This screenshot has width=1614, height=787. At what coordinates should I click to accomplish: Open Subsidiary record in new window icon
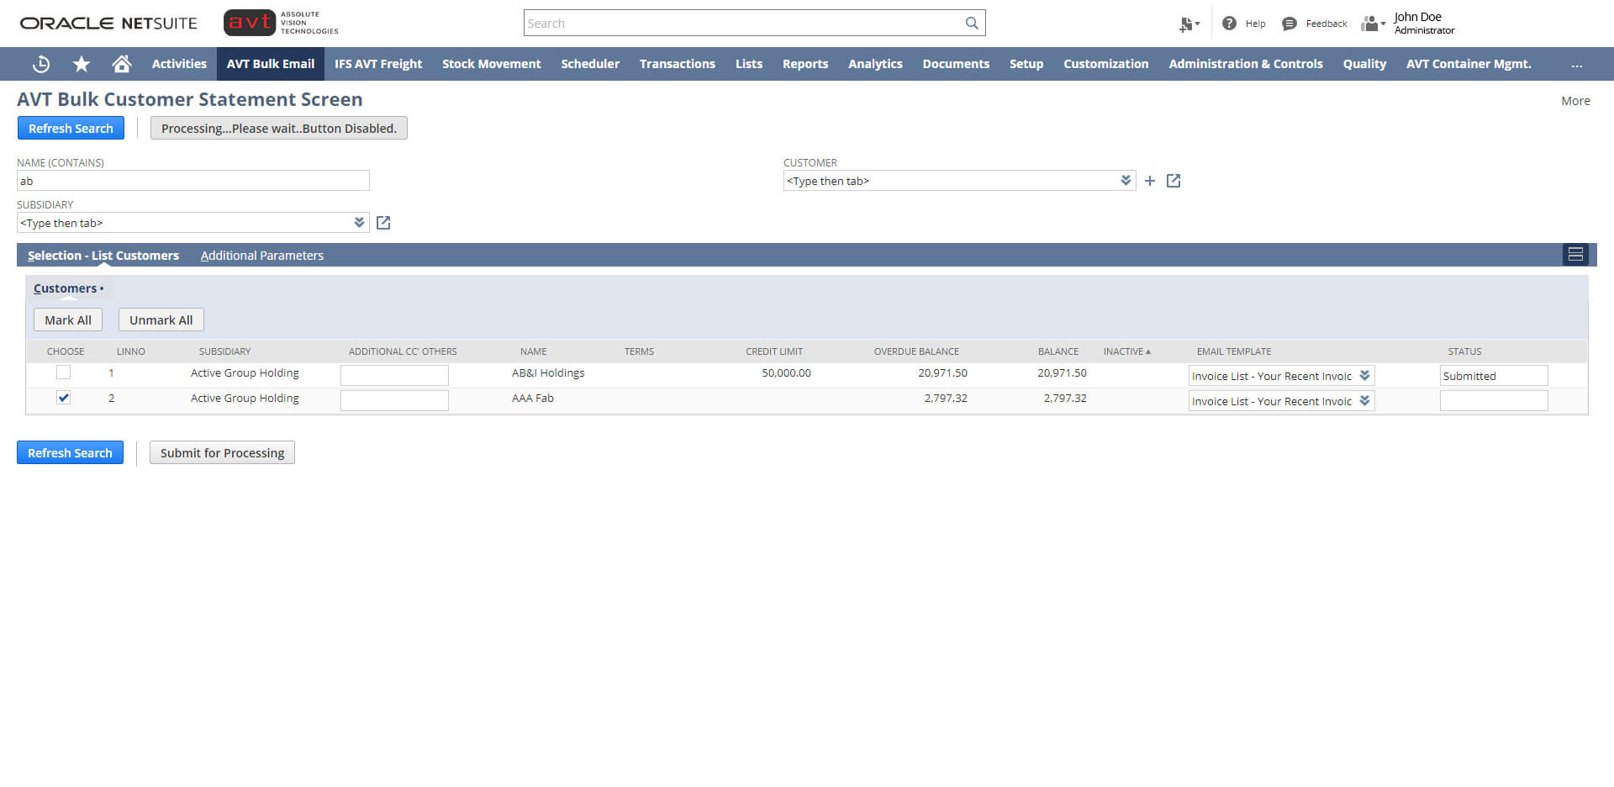tap(383, 222)
